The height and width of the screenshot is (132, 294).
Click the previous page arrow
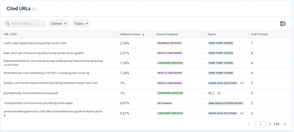pos(249,124)
